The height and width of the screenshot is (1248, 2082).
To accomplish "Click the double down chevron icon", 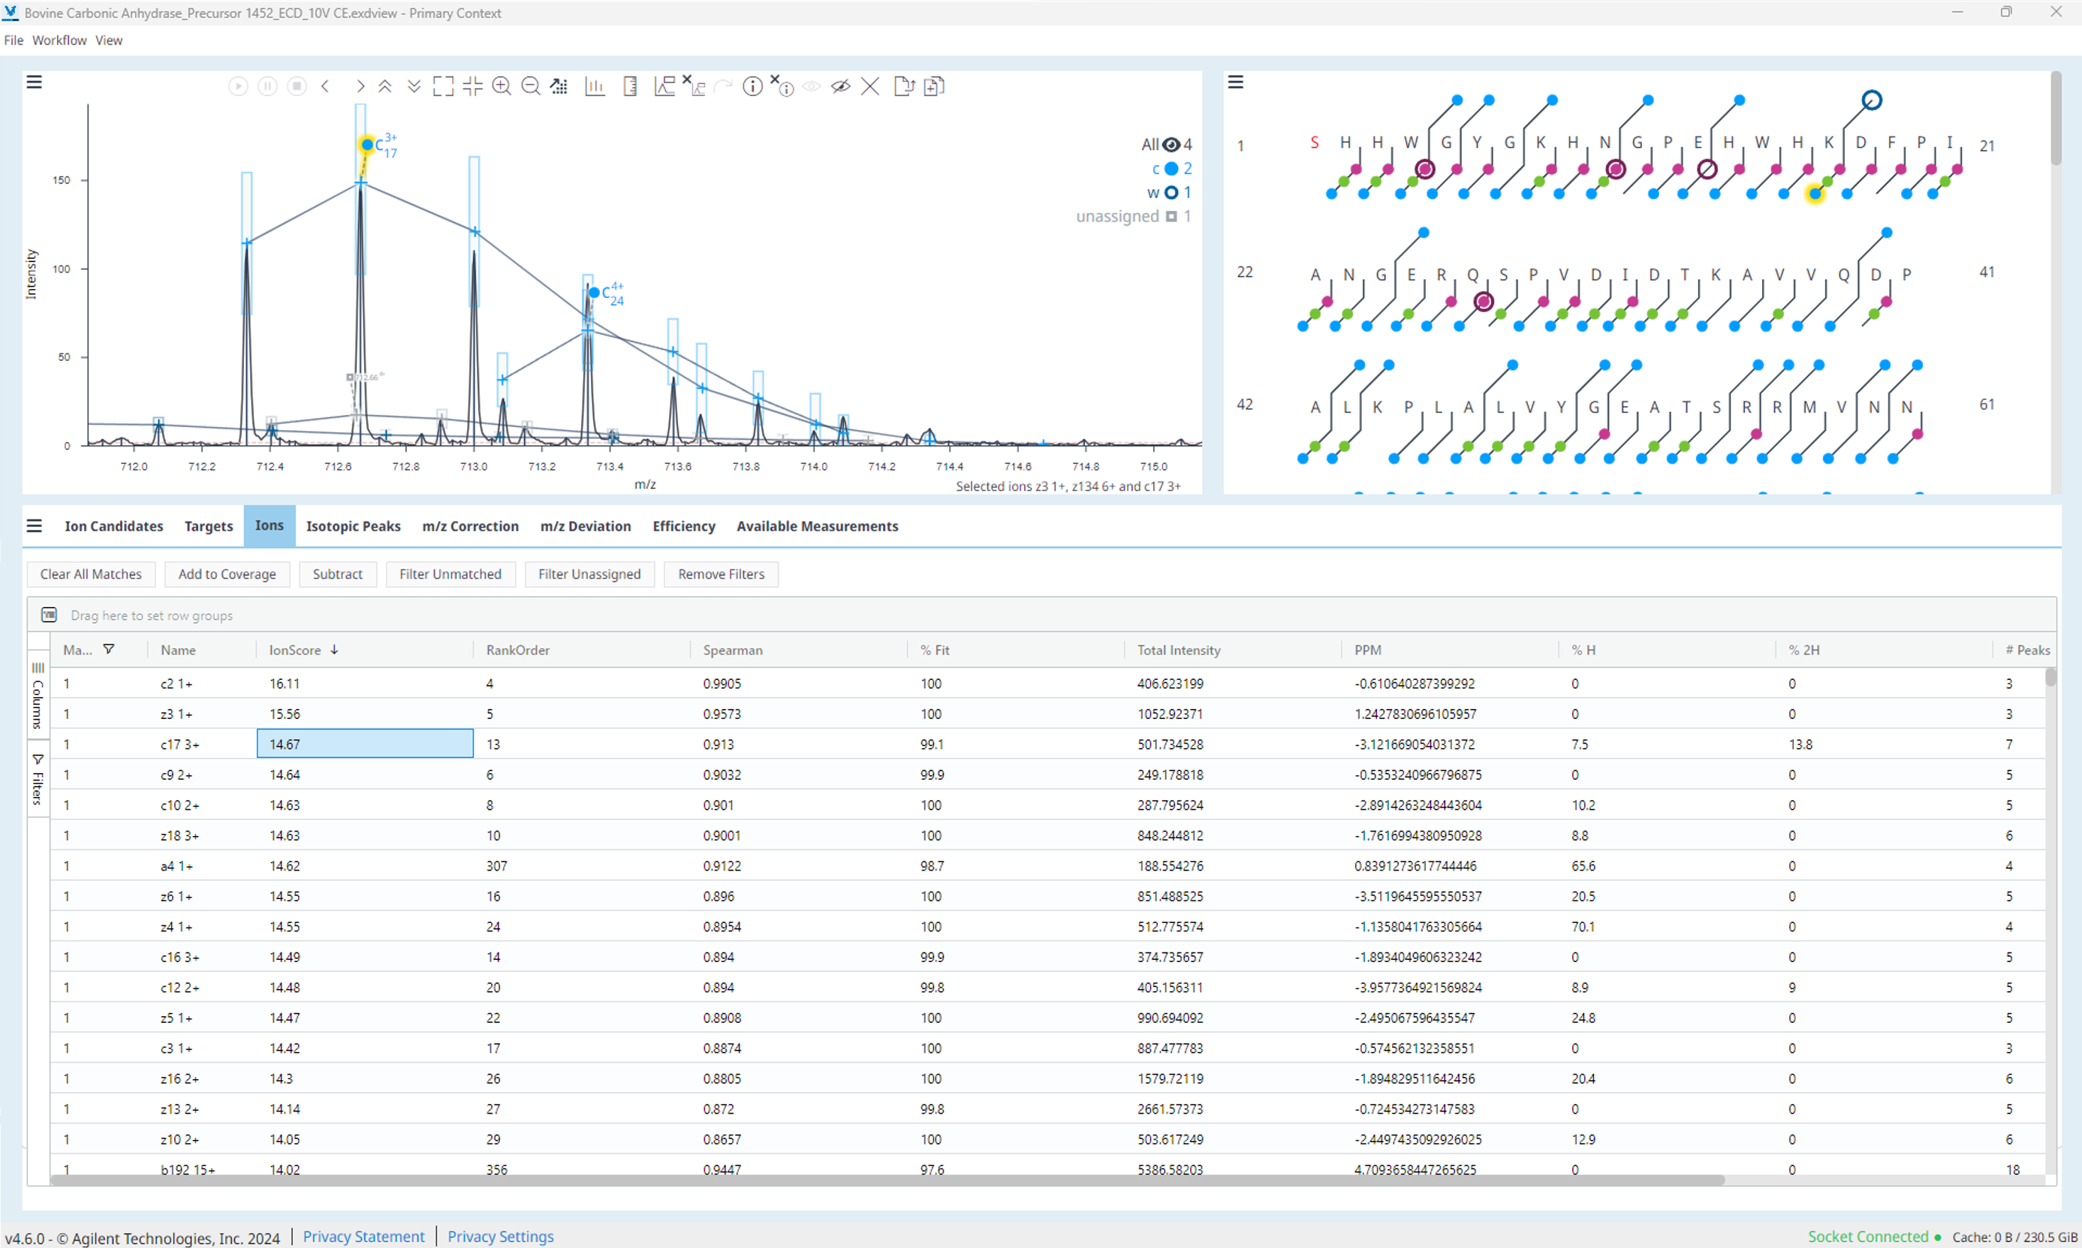I will (x=414, y=86).
